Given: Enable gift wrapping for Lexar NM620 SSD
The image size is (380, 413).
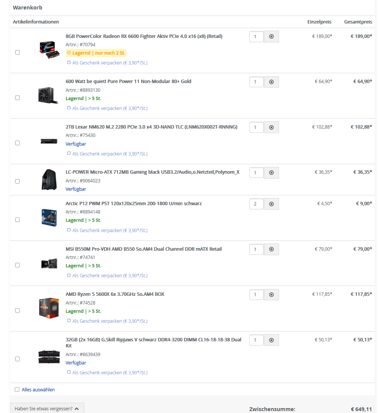Looking at the screenshot, I should 69,153.
